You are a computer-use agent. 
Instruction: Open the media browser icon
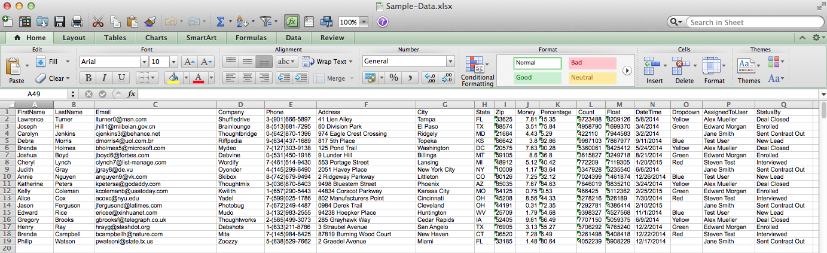326,22
